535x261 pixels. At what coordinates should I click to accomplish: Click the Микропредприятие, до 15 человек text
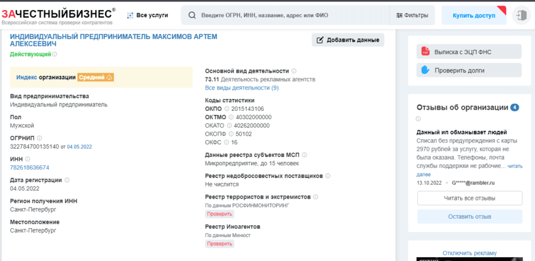252,163
